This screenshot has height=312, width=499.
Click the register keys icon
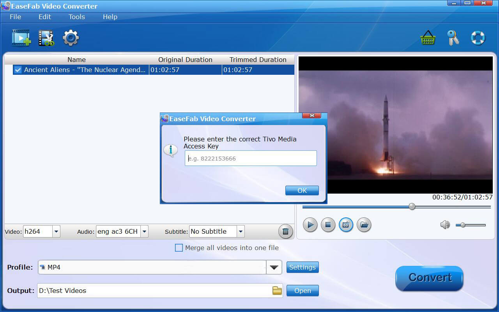[453, 38]
